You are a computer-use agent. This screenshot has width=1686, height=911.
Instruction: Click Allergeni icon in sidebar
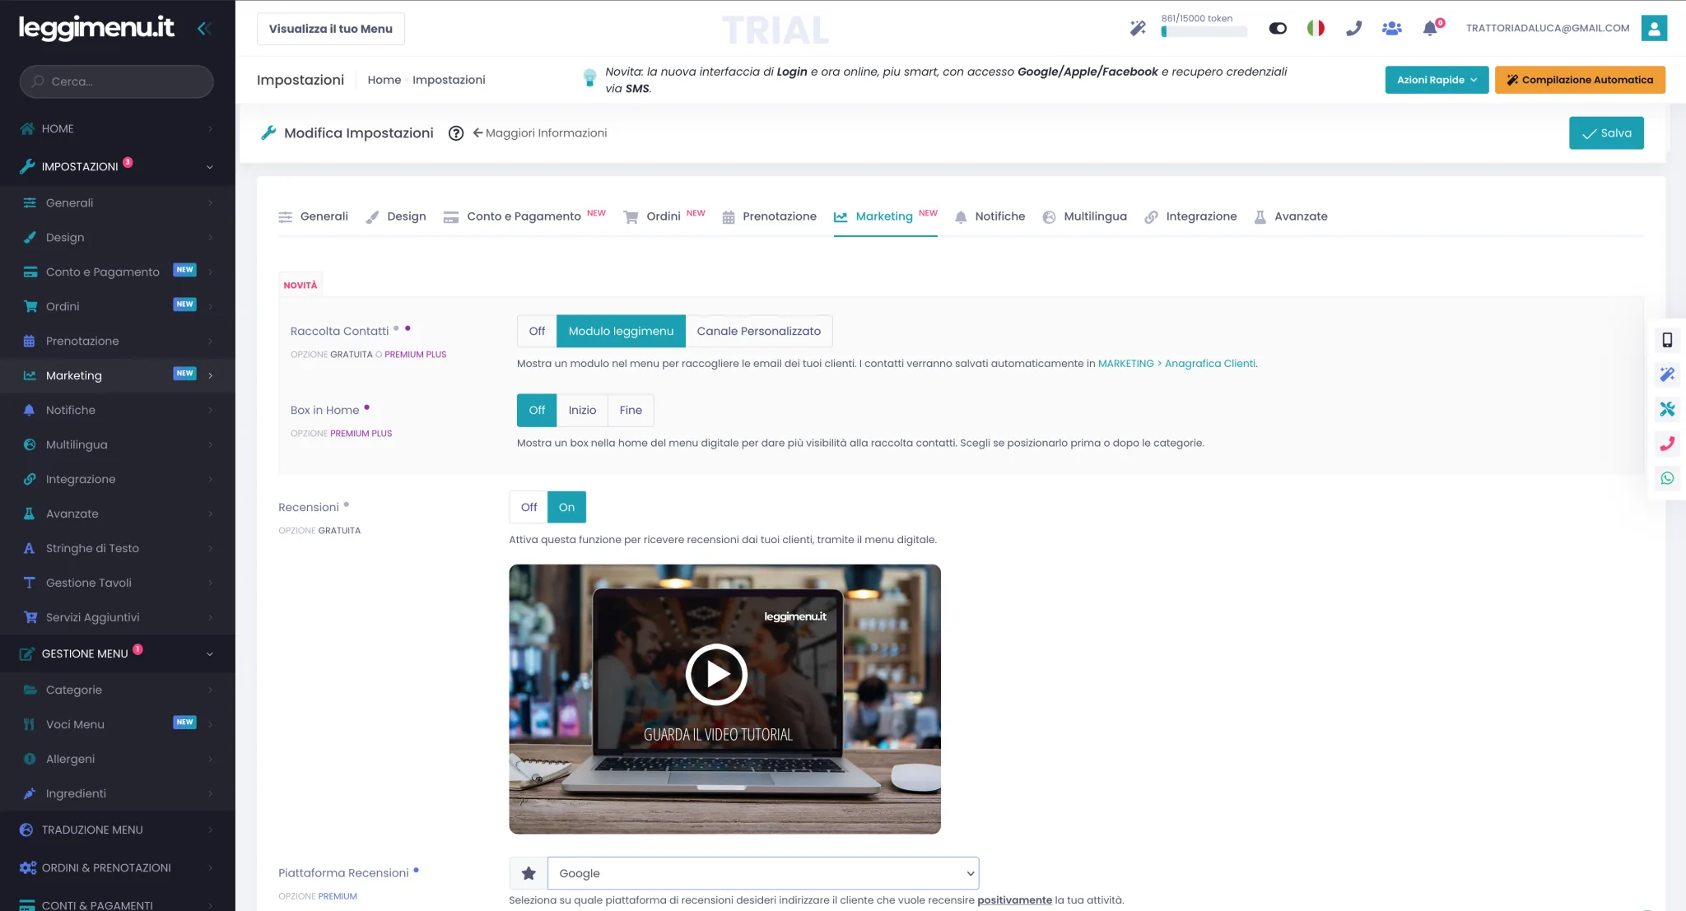point(30,759)
